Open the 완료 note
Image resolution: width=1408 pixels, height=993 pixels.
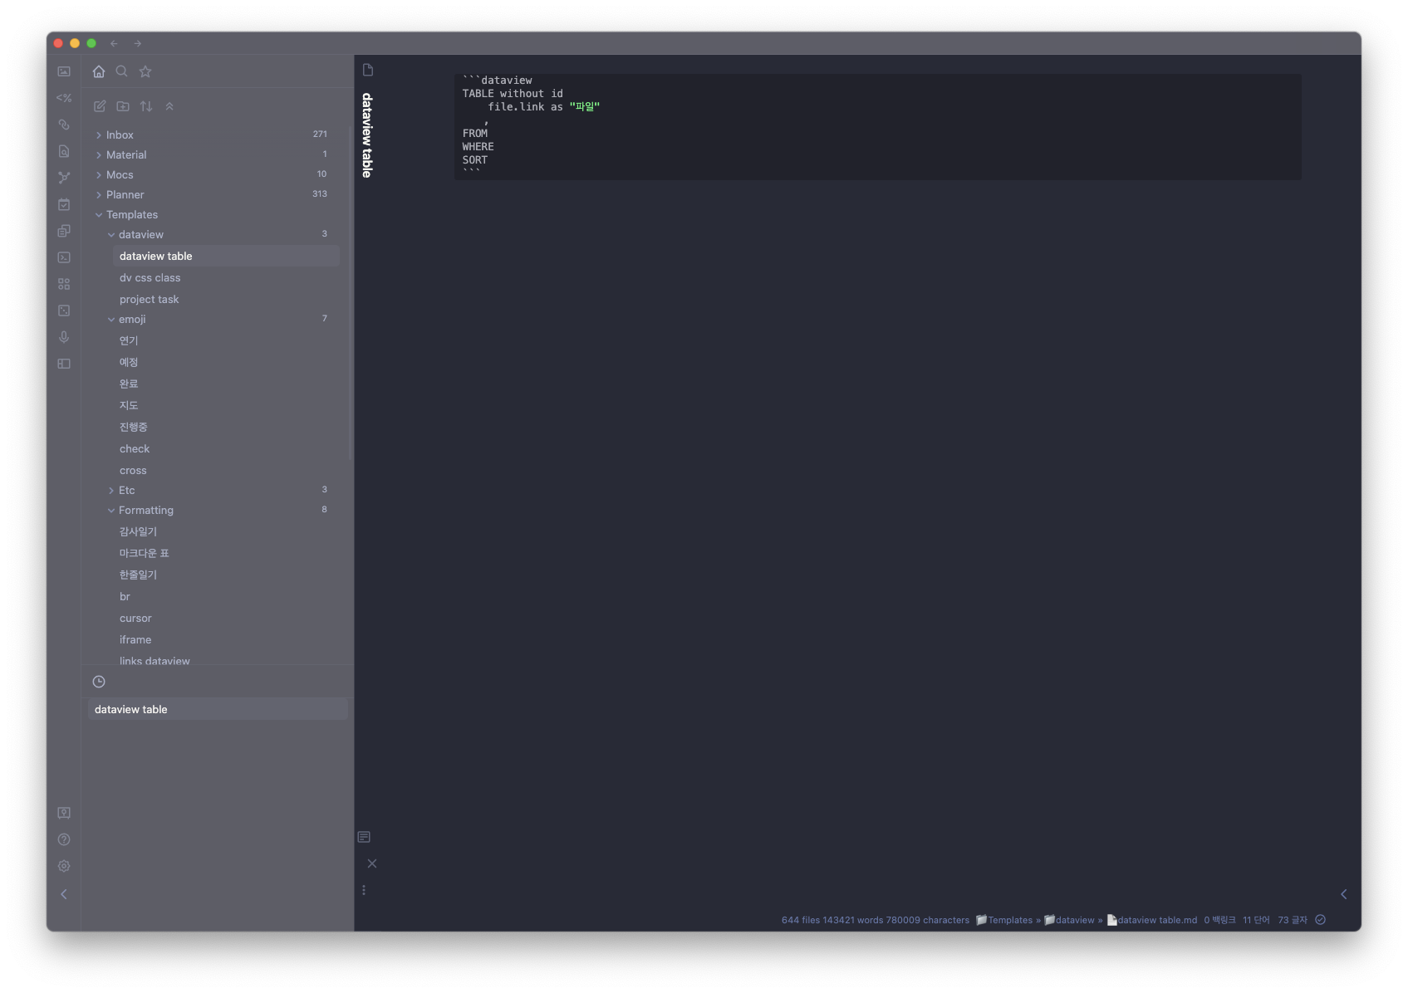(x=226, y=384)
